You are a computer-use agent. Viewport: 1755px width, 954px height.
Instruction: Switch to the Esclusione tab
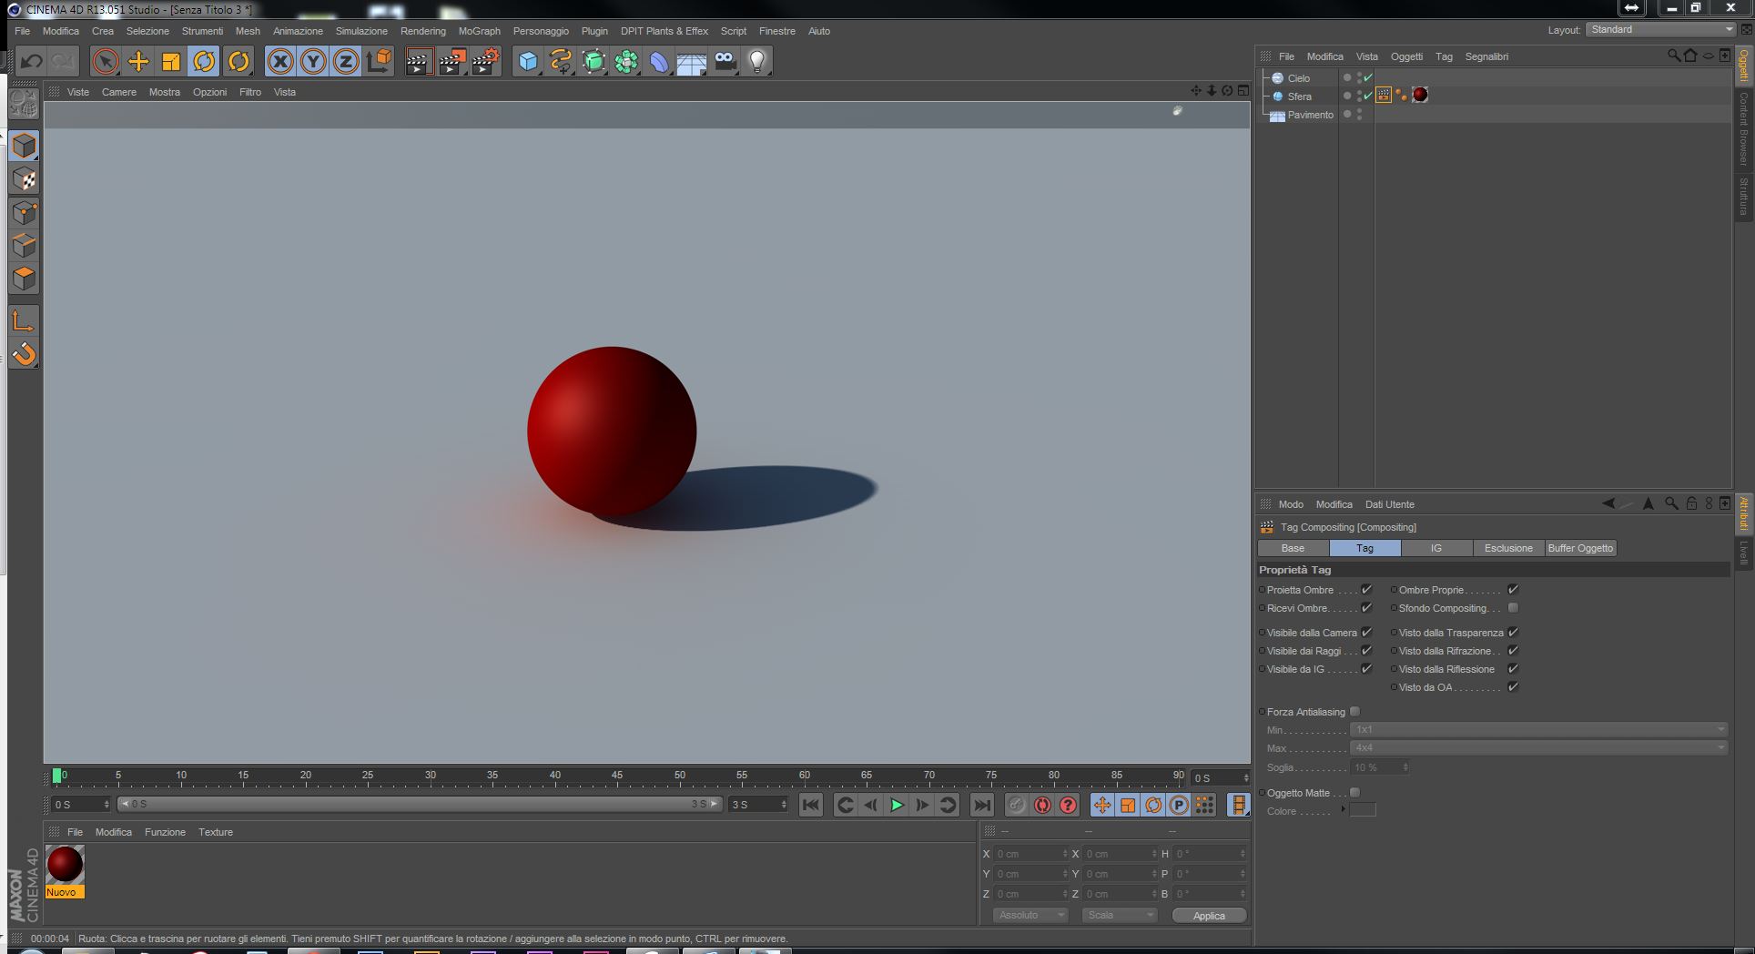[1507, 548]
